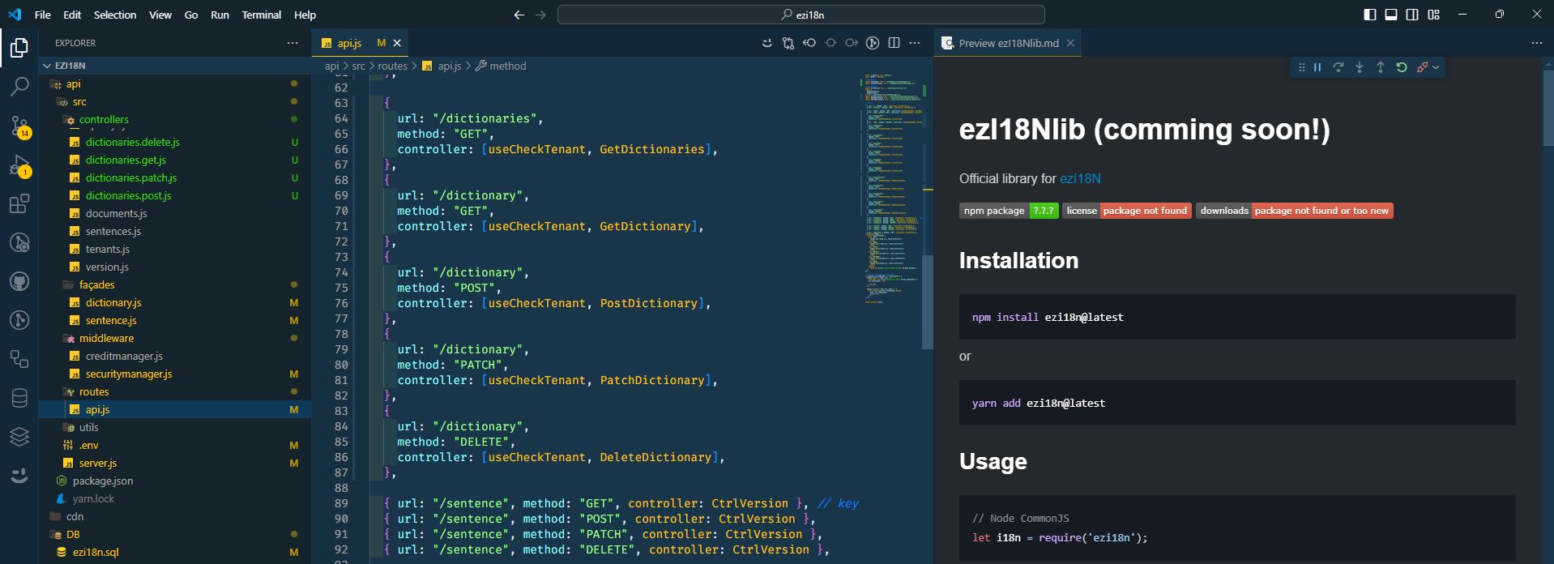
Task: Switch to Preview ezI18Nlib.md tab
Action: click(x=1009, y=43)
